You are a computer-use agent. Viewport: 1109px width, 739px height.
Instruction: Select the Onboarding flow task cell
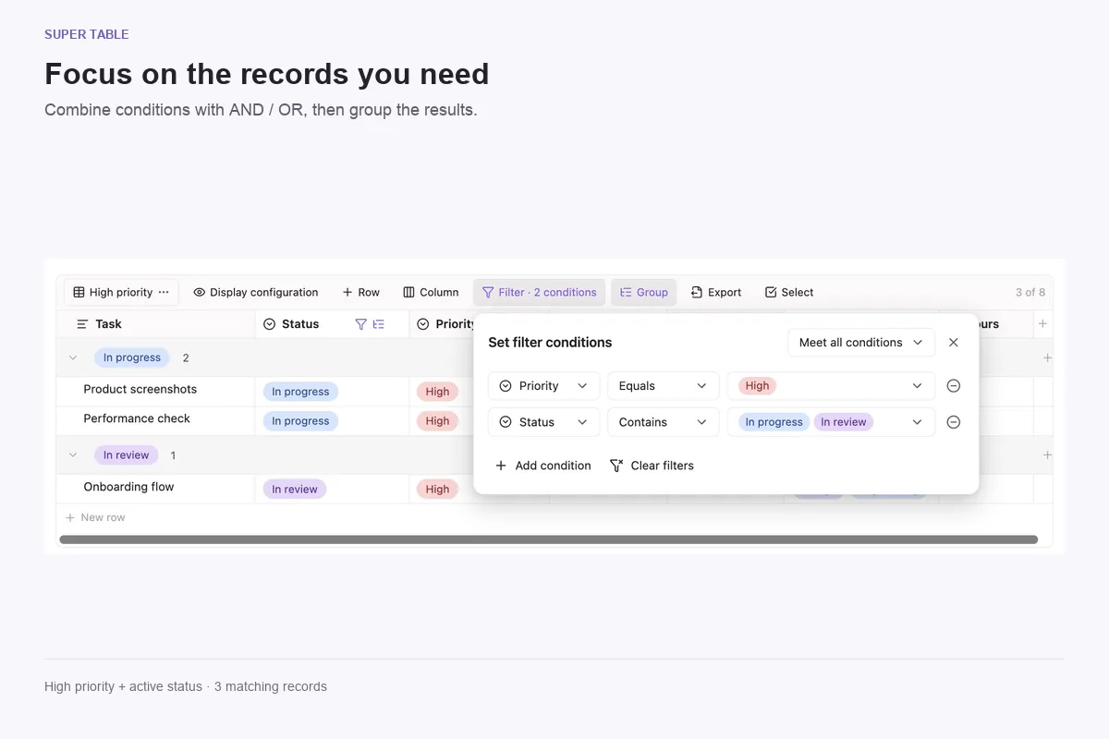pyautogui.click(x=155, y=488)
